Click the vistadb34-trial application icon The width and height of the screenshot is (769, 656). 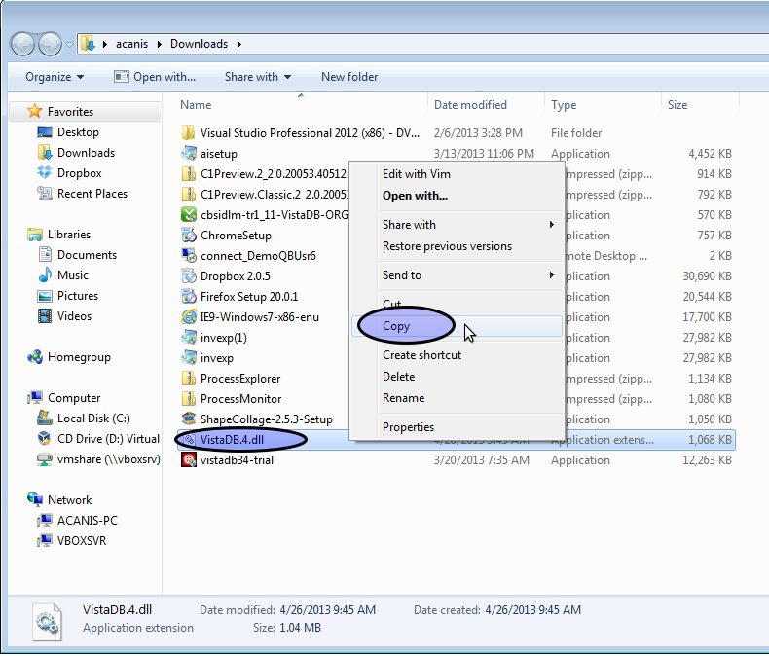pos(188,460)
